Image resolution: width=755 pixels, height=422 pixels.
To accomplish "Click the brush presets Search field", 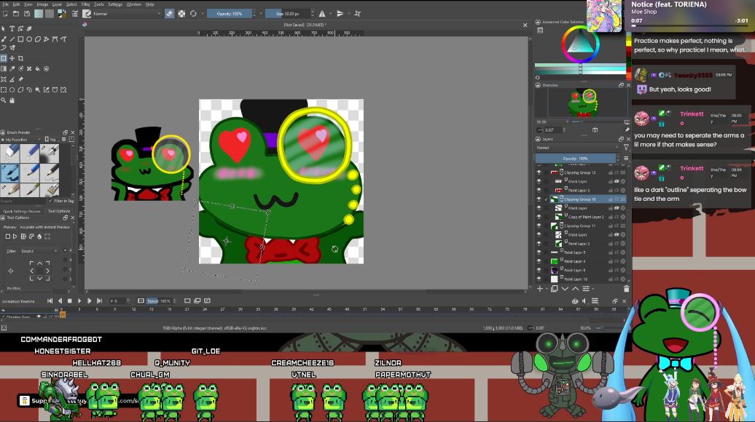I will coord(22,201).
